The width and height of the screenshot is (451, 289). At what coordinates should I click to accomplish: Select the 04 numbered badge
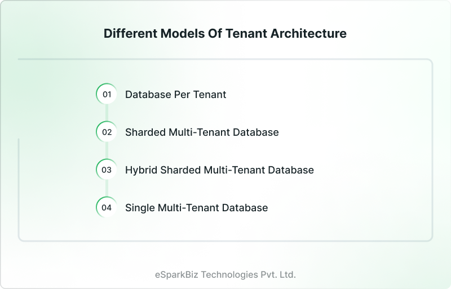coord(107,207)
